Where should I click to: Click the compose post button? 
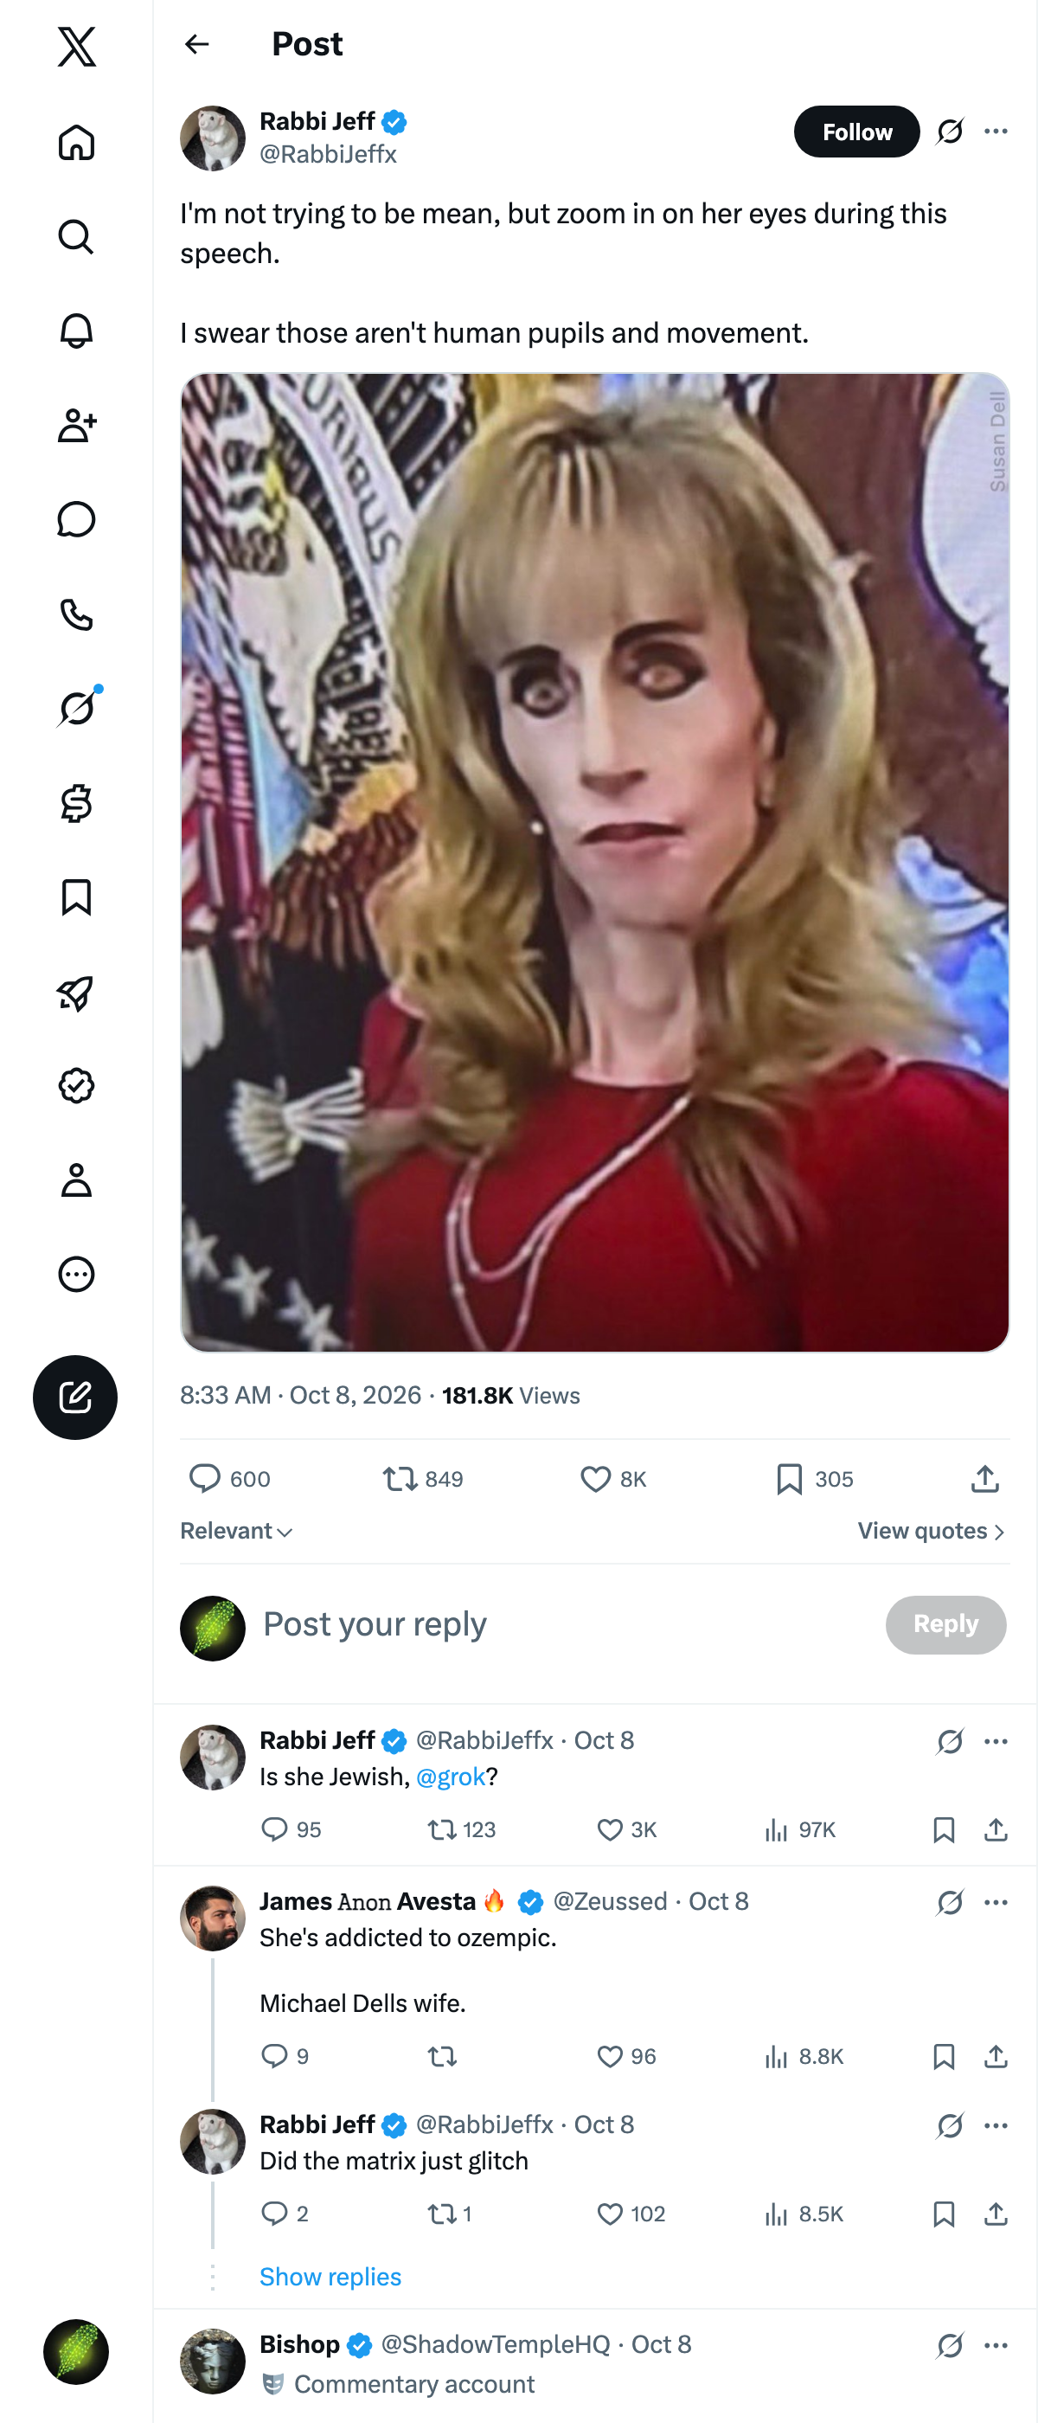click(75, 1397)
